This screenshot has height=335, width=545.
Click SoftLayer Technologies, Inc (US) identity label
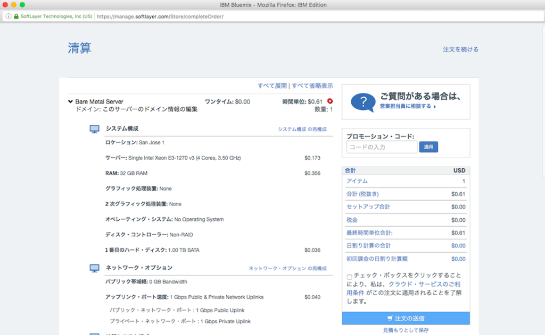(56, 16)
